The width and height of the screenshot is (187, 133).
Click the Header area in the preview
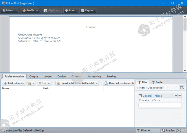(91, 27)
